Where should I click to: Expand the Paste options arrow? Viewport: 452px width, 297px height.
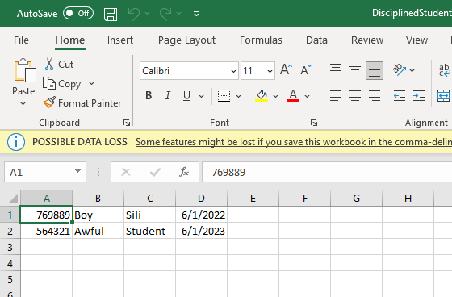pos(23,103)
